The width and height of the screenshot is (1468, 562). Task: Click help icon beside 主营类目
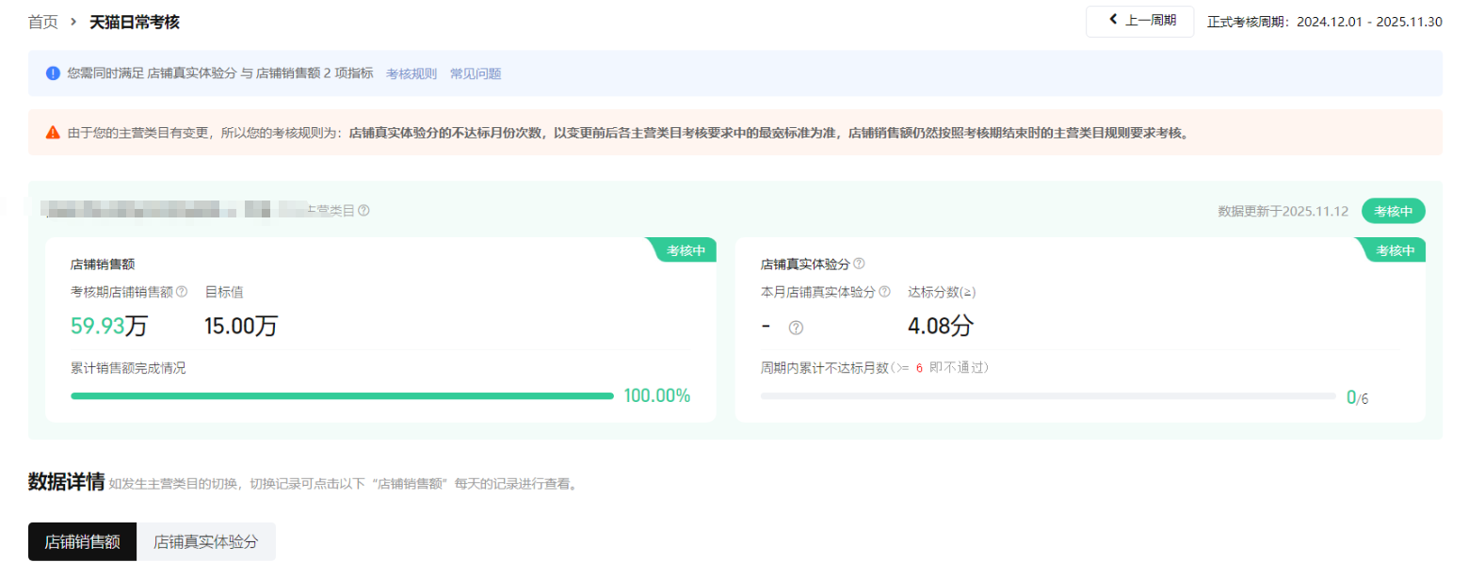[x=363, y=211]
